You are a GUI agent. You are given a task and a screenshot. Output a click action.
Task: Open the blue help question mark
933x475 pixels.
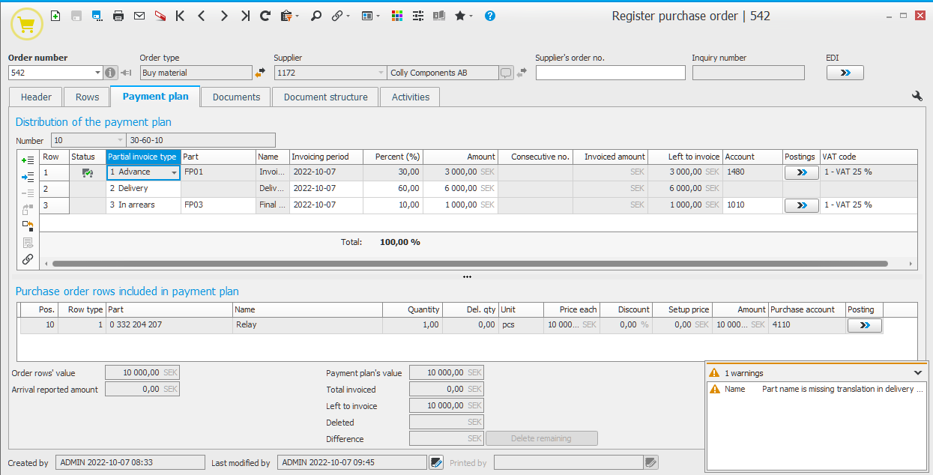(x=490, y=16)
